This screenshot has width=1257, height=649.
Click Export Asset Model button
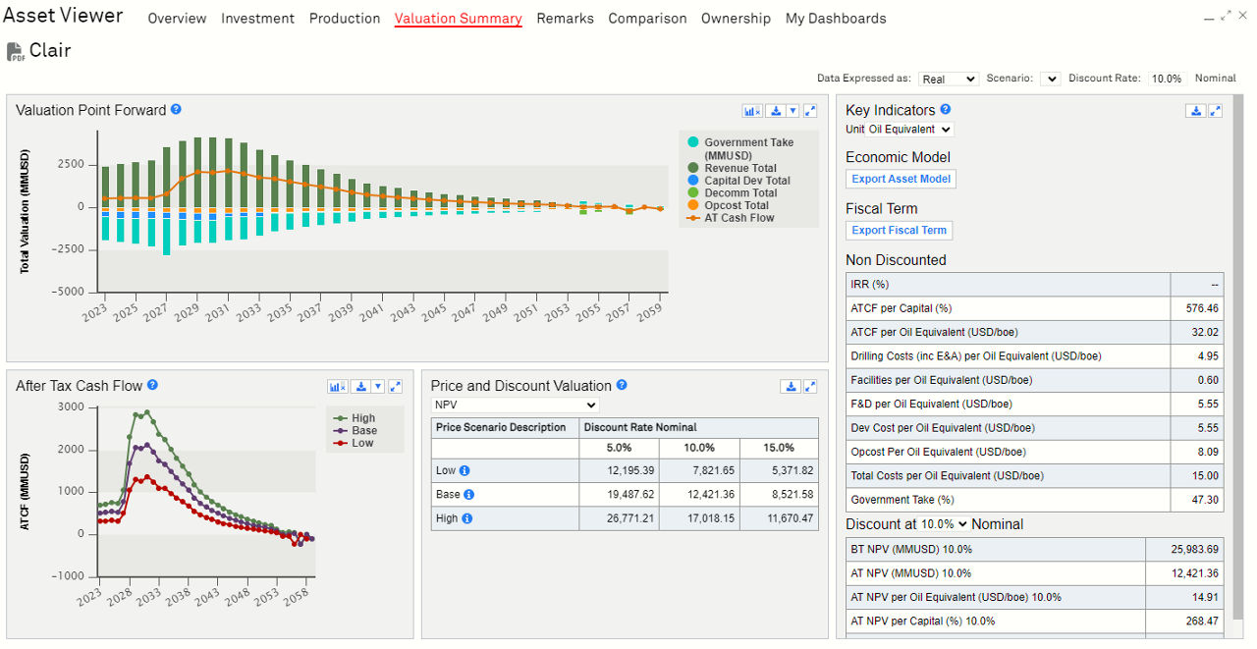click(901, 179)
